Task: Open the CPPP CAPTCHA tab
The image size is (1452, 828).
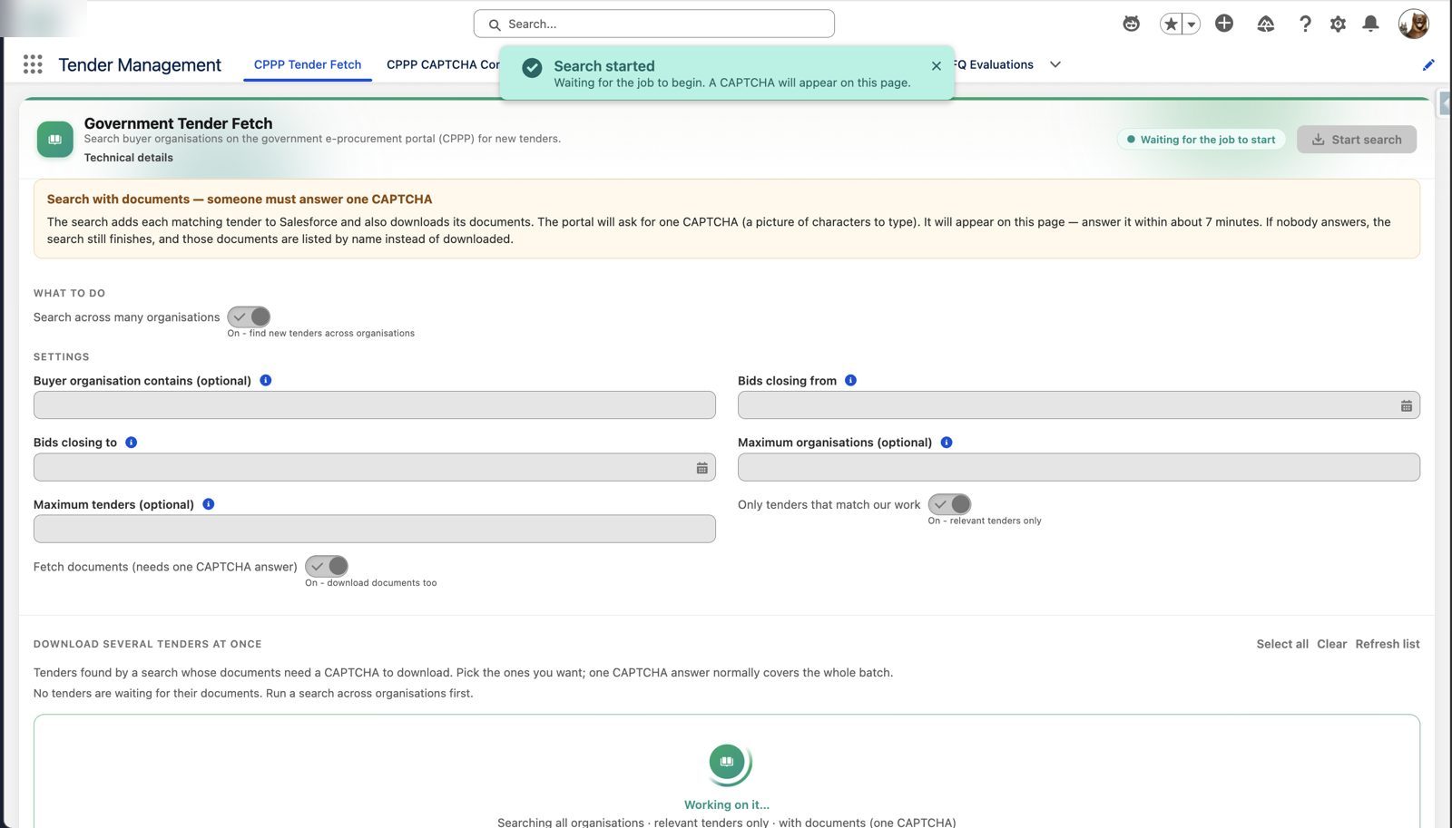Action: (x=443, y=64)
